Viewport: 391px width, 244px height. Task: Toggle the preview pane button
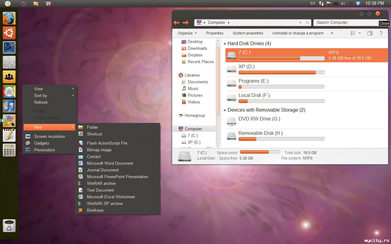click(370, 33)
